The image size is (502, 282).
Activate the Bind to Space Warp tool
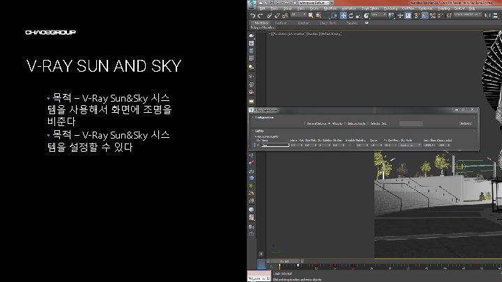click(285, 15)
